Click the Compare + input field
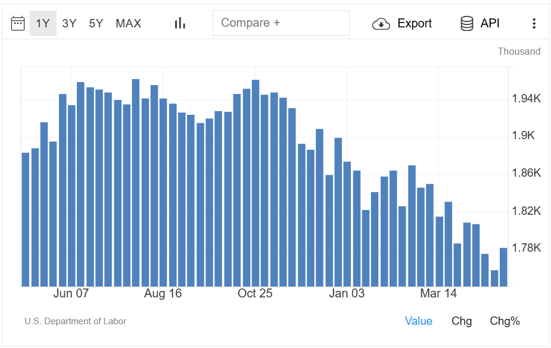The image size is (551, 348). click(281, 23)
